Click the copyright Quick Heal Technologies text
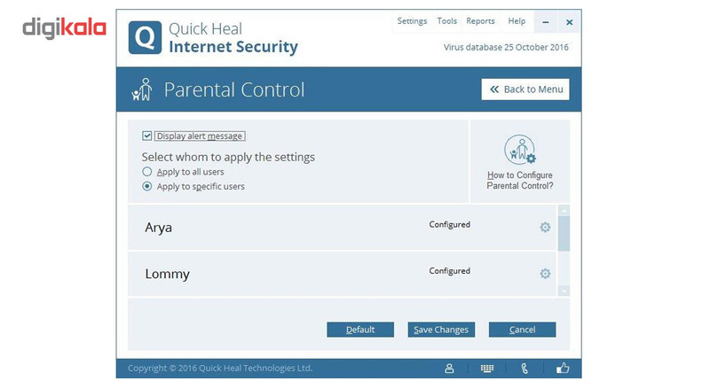 click(220, 369)
